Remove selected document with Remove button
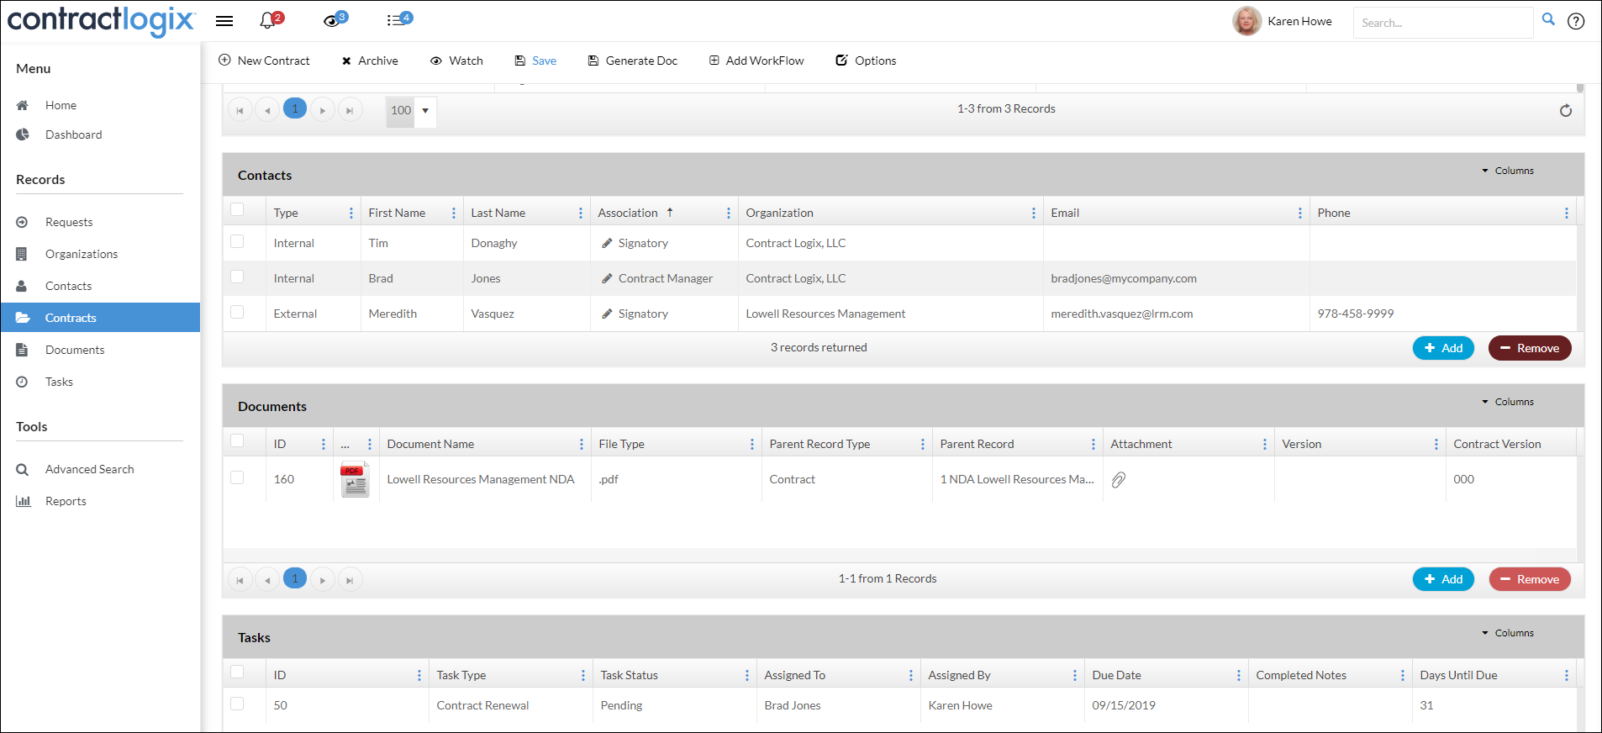This screenshot has height=733, width=1602. pyautogui.click(x=1530, y=579)
